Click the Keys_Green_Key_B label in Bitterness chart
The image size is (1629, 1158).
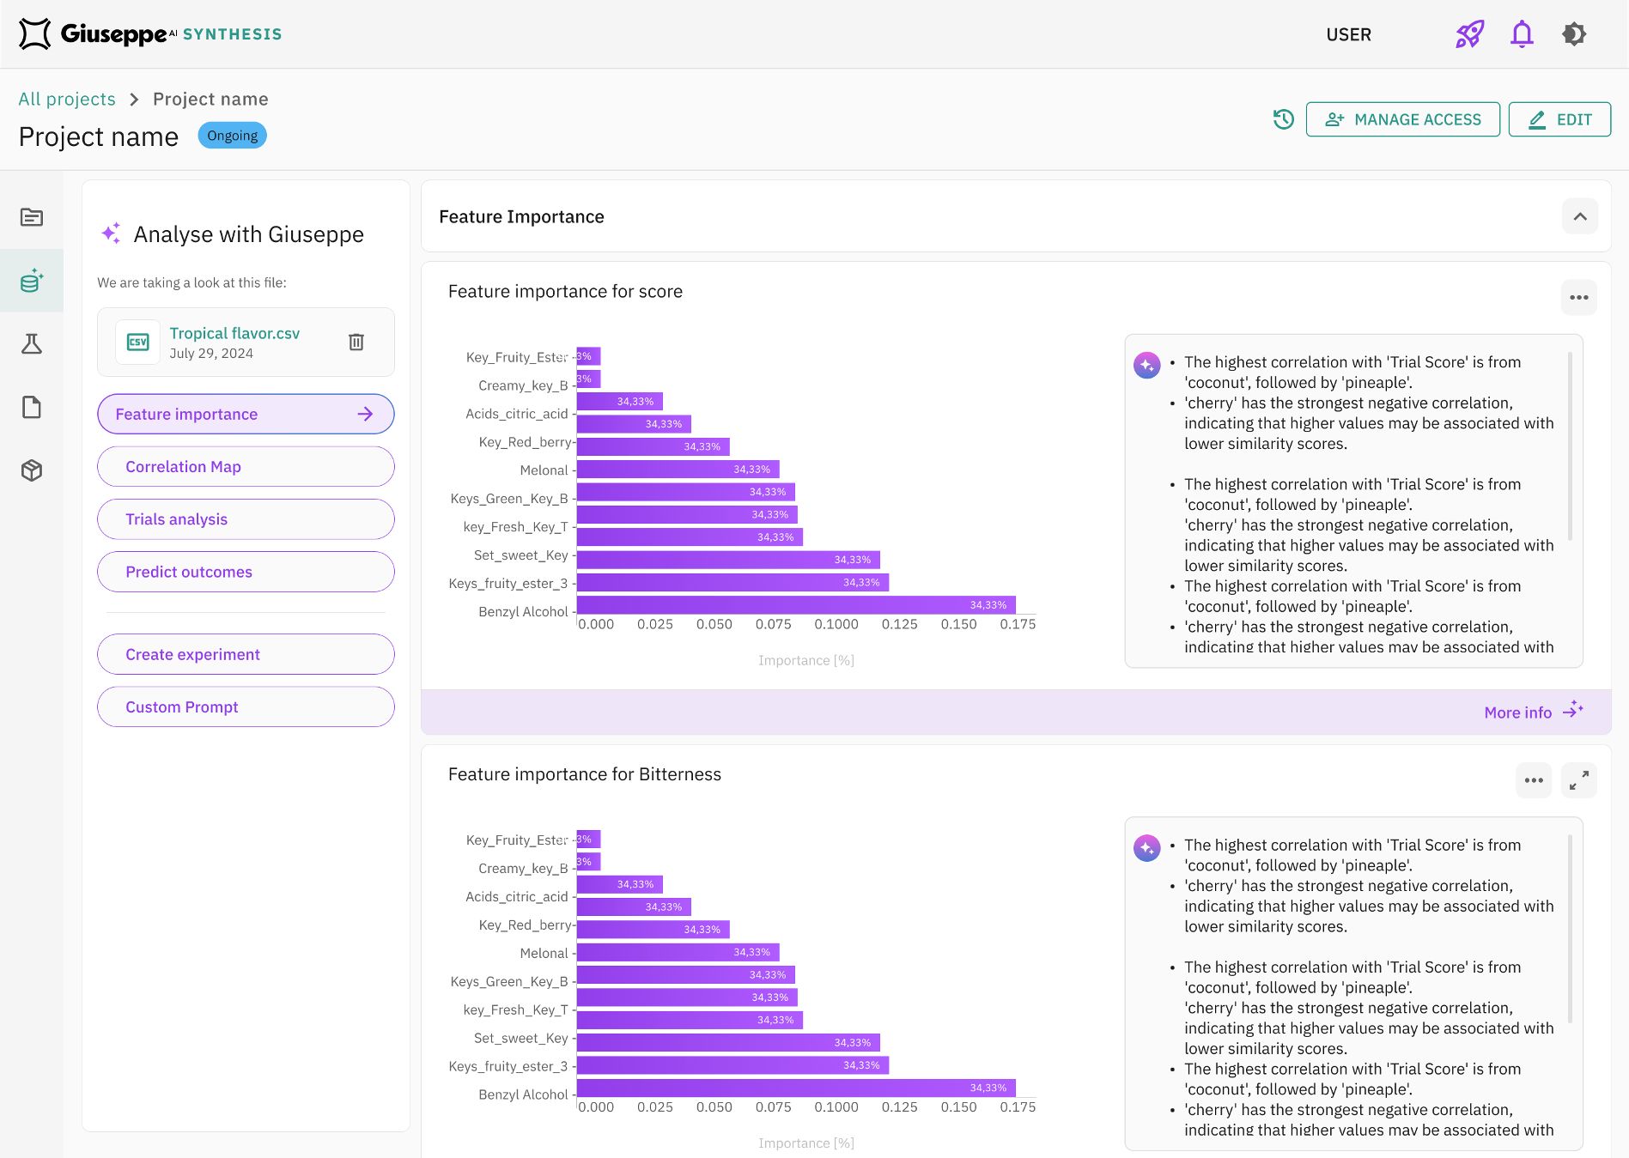tap(509, 981)
